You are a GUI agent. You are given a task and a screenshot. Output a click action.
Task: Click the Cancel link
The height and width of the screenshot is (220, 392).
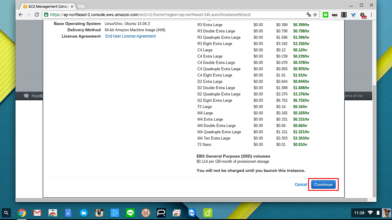[x=301, y=185]
